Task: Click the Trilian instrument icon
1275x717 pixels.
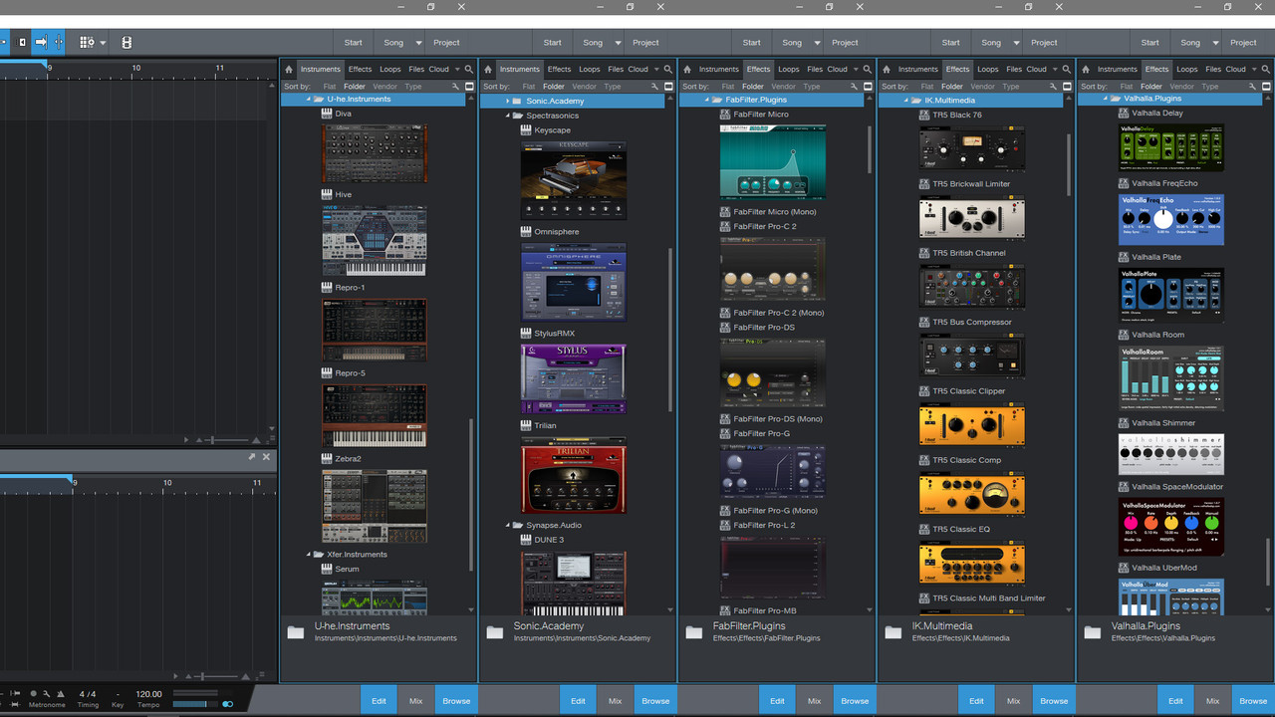Action: (526, 425)
